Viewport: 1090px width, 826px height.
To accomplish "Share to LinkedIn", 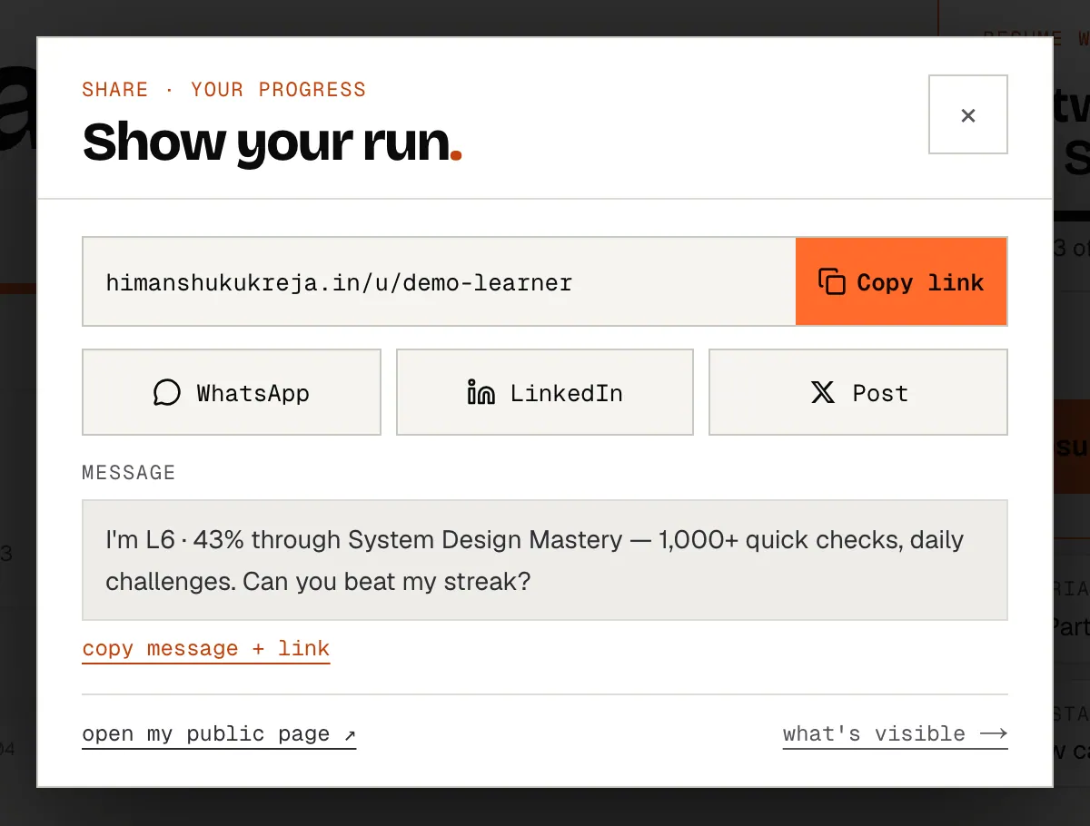I will (x=545, y=393).
